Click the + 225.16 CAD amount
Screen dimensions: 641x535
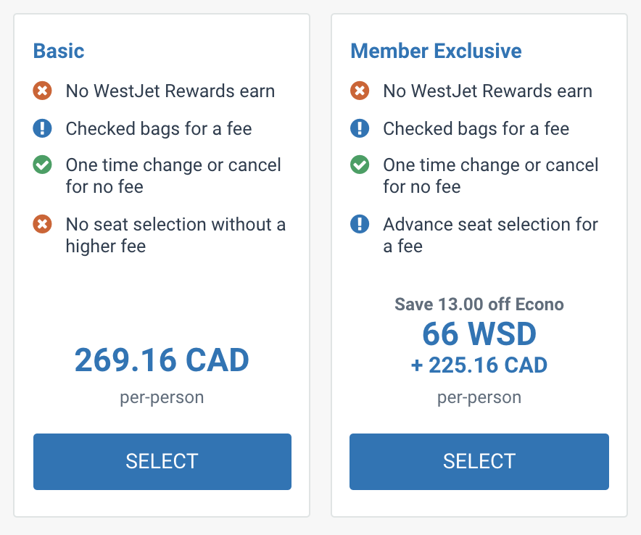479,365
